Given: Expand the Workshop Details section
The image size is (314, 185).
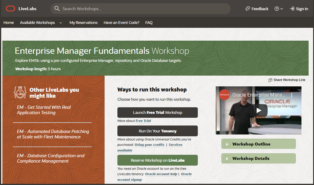Looking at the screenshot, I should [258, 158].
